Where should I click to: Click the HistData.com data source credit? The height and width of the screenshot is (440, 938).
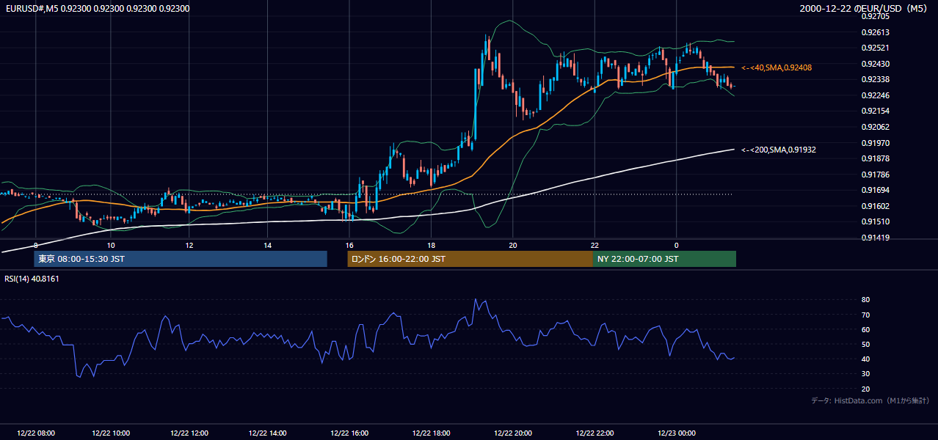[870, 400]
